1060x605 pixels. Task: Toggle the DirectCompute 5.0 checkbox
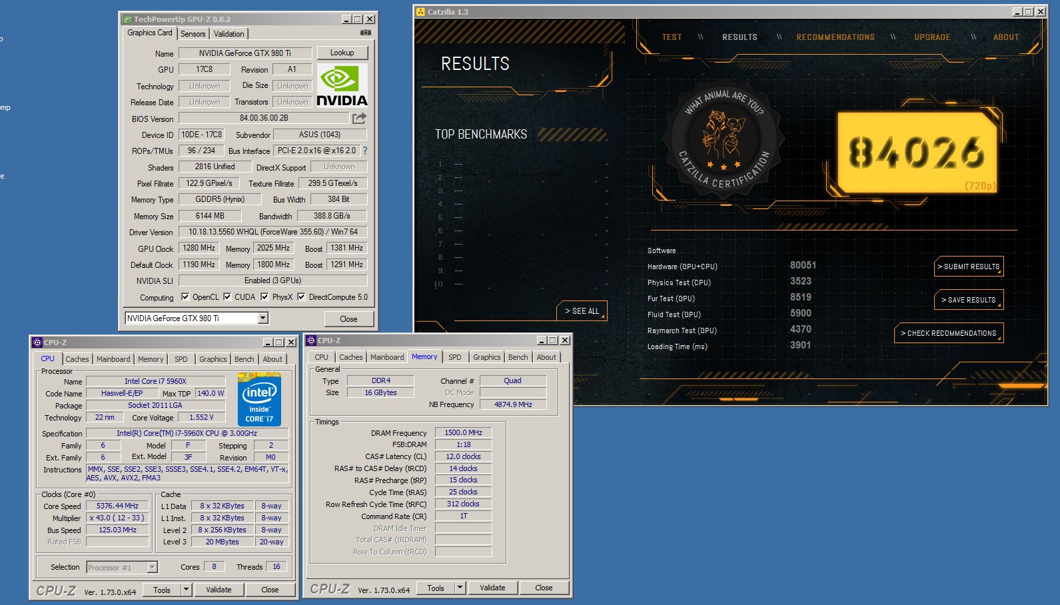click(x=301, y=297)
